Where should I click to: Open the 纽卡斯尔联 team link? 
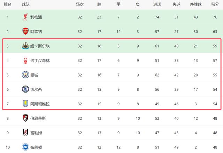click(40, 46)
